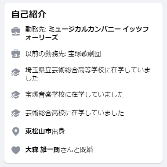Click the 宝塚音楽学校に在学していました entry
Screen dimensions: 167x167
tap(75, 95)
